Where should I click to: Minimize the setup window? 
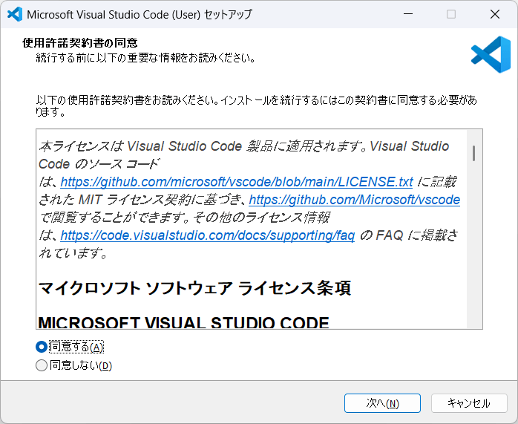click(407, 14)
